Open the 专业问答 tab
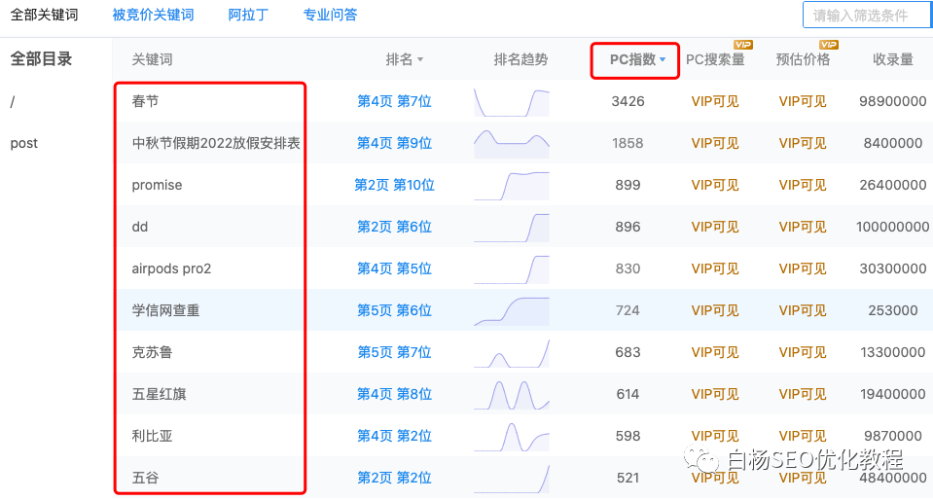 pyautogui.click(x=330, y=15)
